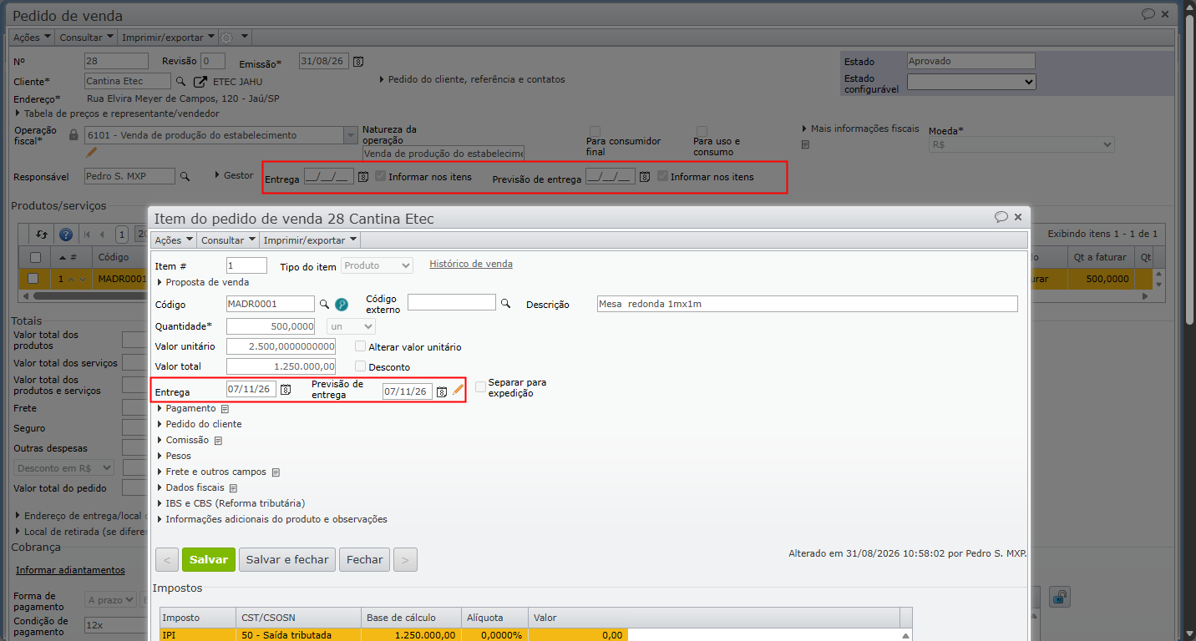Click the magnifier beside Cantina Etec client
1196x641 pixels.
tap(180, 81)
